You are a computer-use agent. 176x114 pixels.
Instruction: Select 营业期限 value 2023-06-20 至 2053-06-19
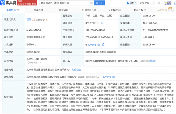(x=99, y=37)
